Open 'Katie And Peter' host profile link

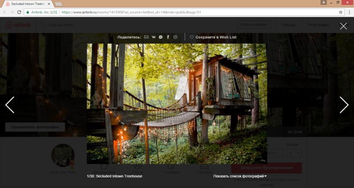63,172
